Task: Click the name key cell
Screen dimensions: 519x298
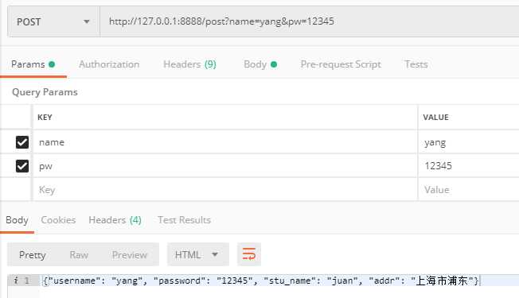Action: [224, 142]
